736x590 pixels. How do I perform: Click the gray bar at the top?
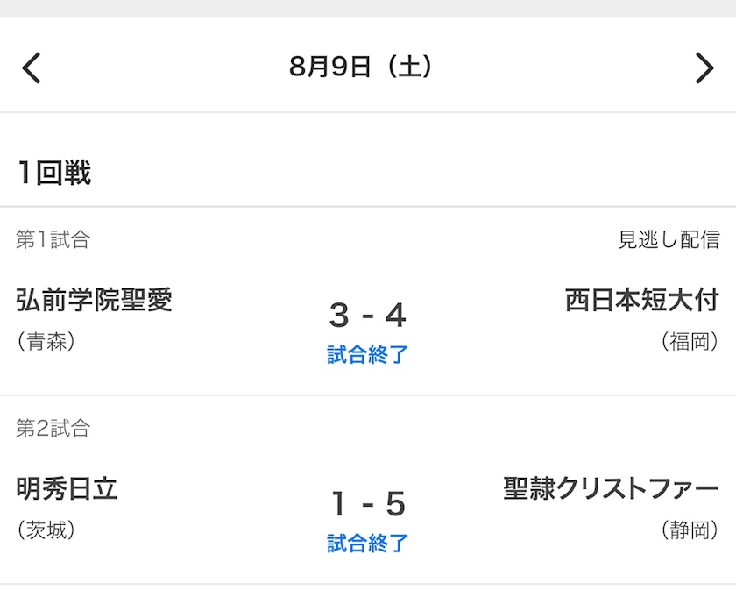pyautogui.click(x=368, y=8)
